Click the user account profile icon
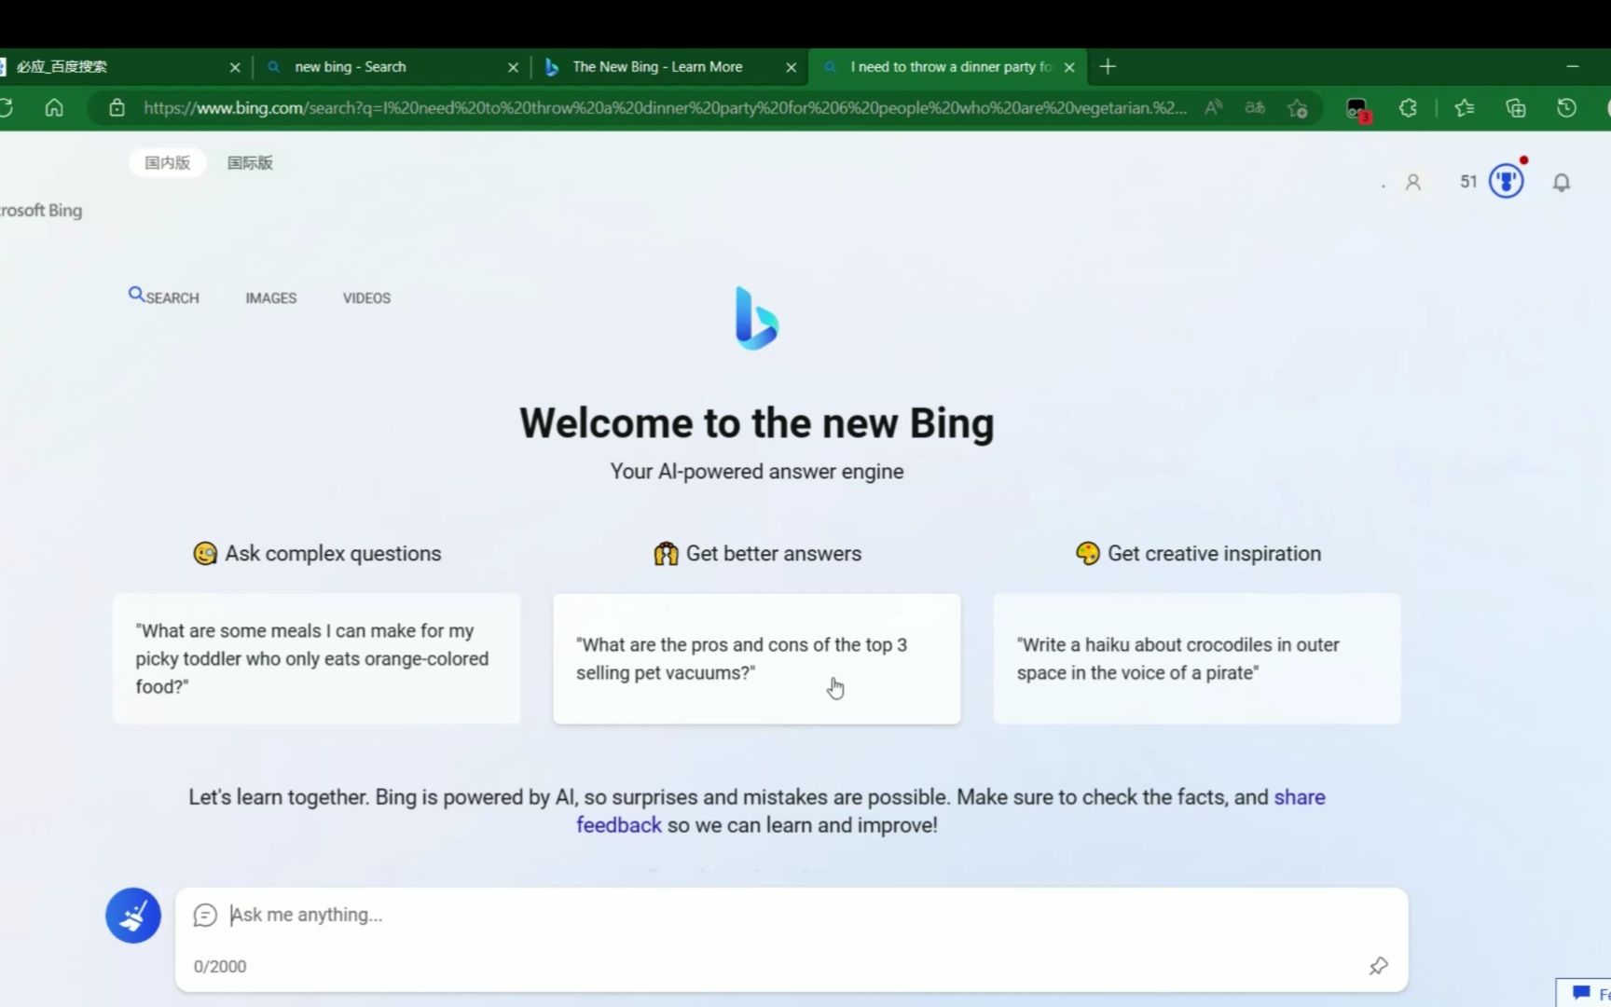This screenshot has width=1611, height=1007. 1413,182
